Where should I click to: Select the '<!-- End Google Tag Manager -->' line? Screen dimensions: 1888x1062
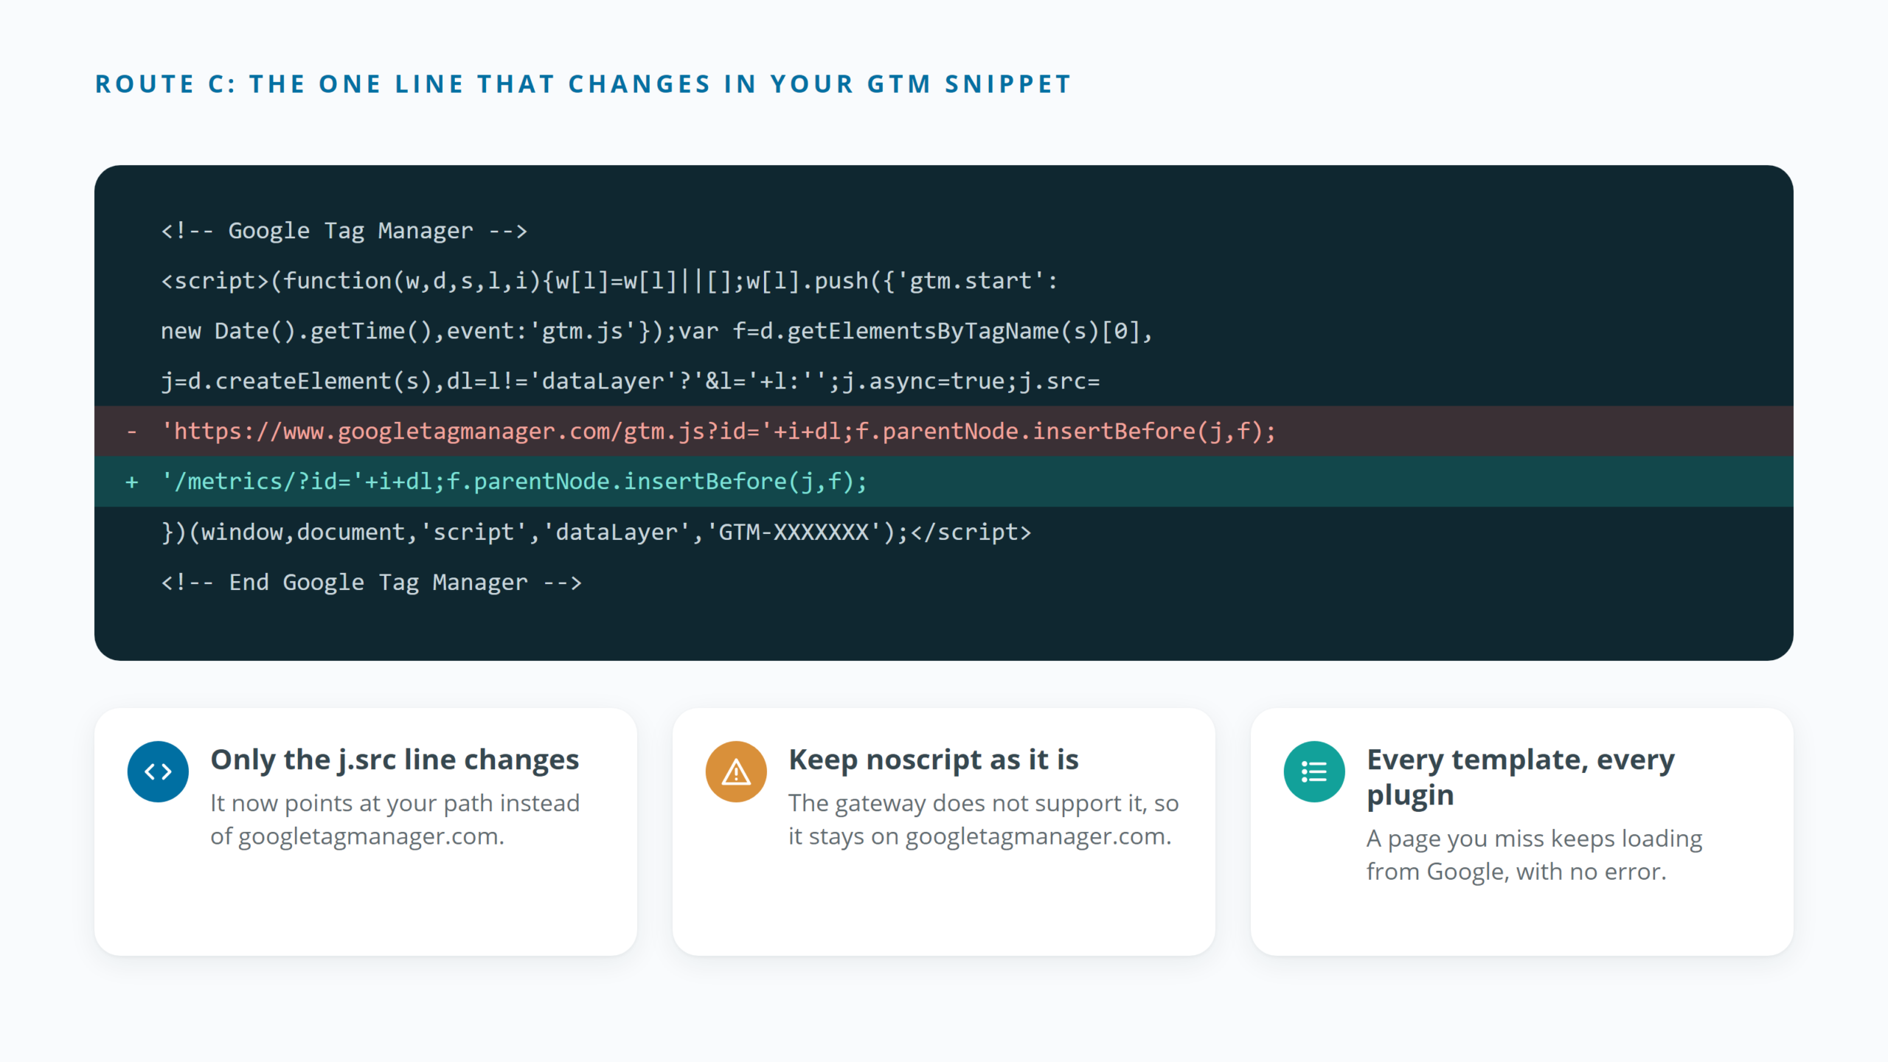pos(372,582)
